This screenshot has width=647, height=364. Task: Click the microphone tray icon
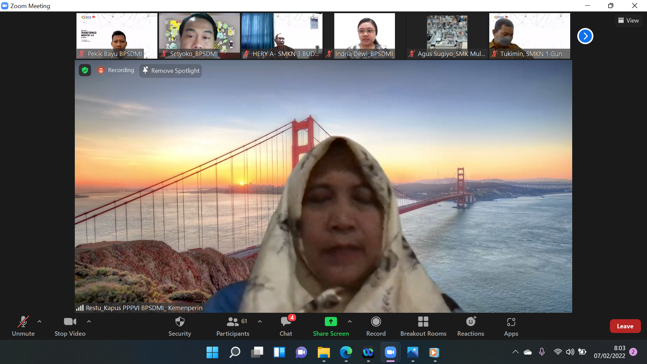[542, 352]
